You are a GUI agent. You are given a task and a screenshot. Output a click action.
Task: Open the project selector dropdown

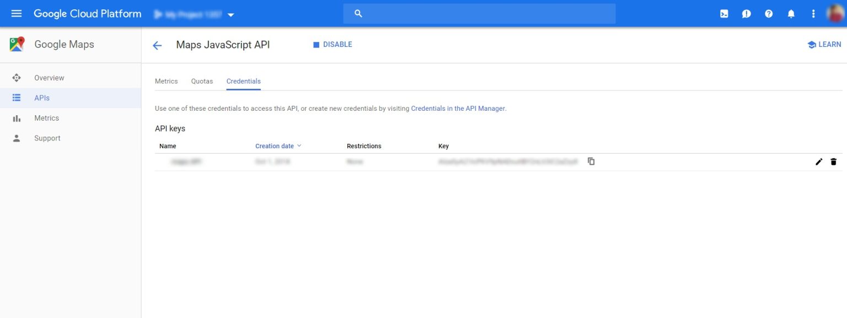point(230,15)
